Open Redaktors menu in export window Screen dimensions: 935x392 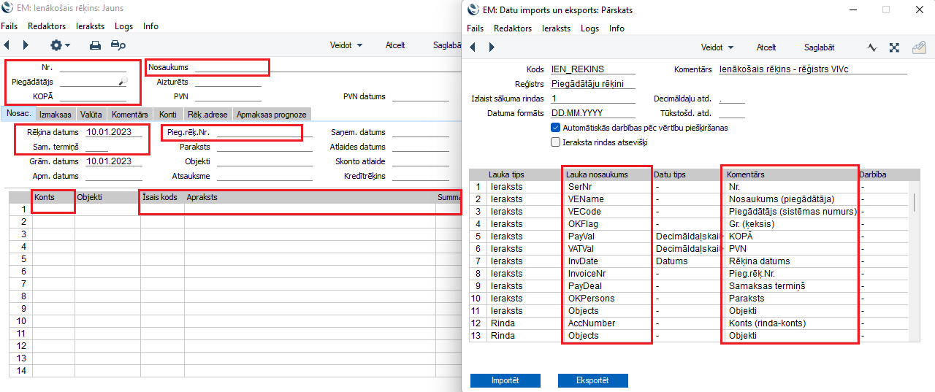click(512, 28)
